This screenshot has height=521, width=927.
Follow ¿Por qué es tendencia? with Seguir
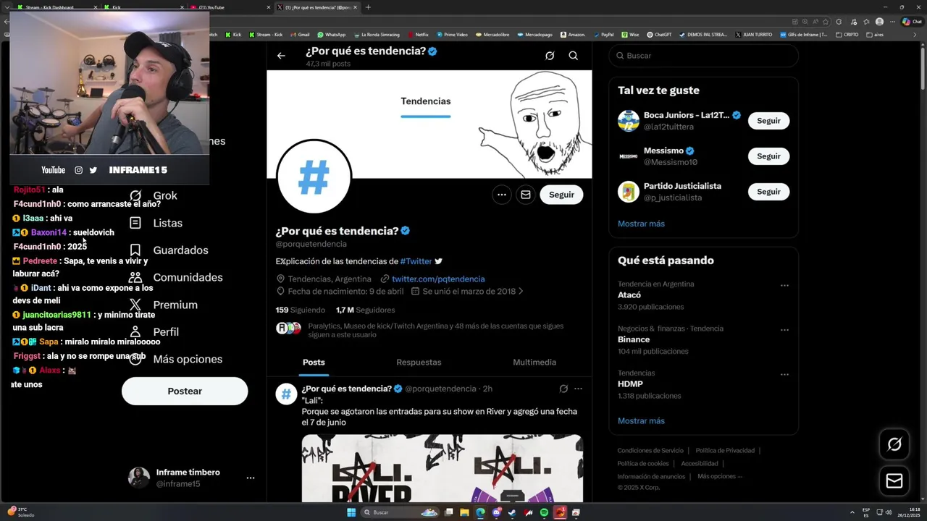click(x=561, y=195)
